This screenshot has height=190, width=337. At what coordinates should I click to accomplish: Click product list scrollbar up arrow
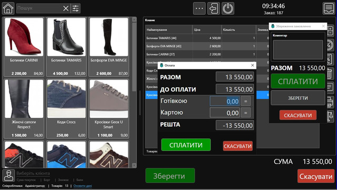134,19
